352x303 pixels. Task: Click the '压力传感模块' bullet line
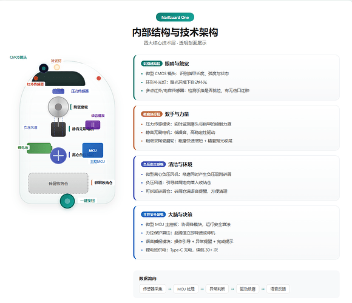click(x=188, y=124)
